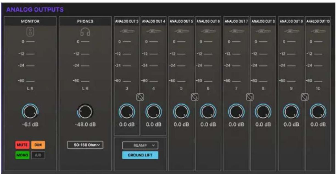This screenshot has height=174, width=336.
Task: Toggle the A/B monitor switch
Action: point(38,155)
